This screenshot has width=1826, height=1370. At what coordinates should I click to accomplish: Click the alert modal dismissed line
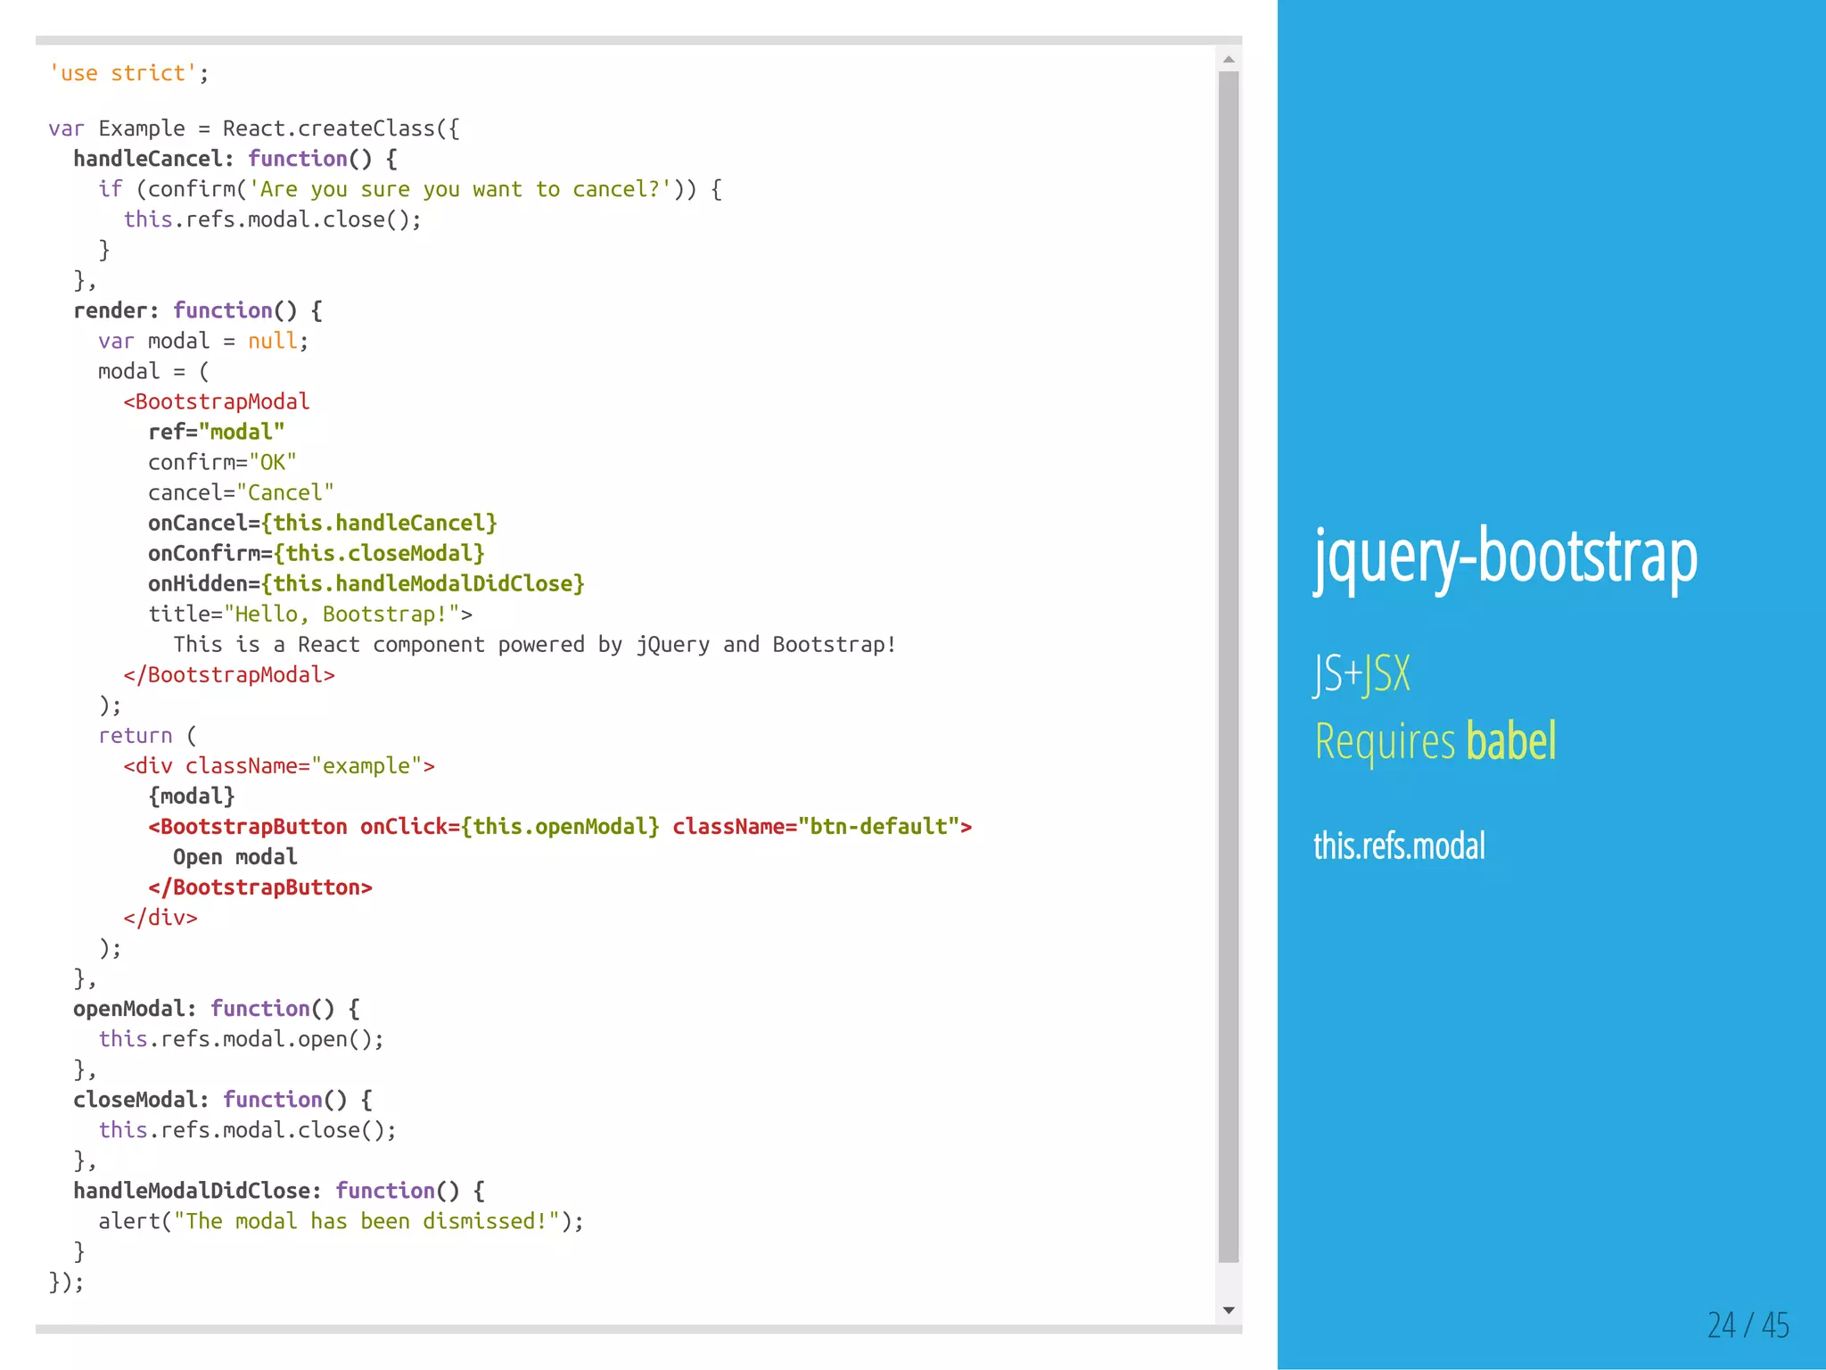pos(341,1221)
